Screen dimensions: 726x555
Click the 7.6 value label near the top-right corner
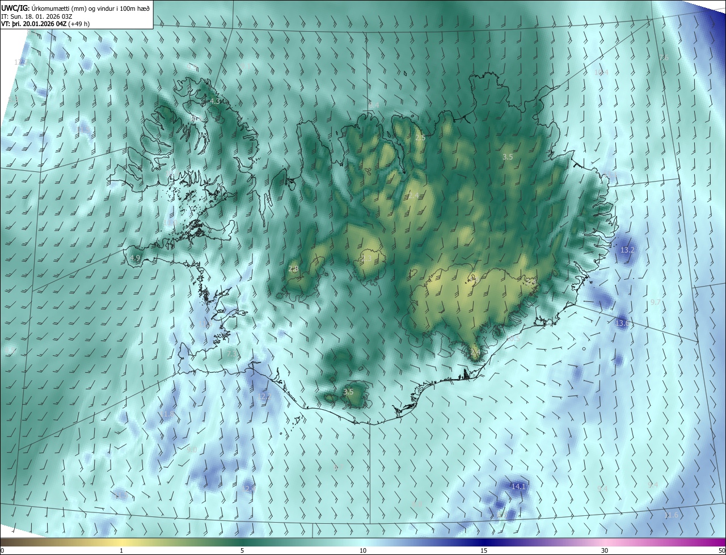pyautogui.click(x=664, y=58)
